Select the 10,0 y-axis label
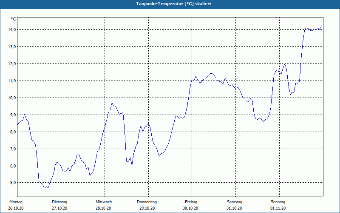The width and height of the screenshot is (340, 213). click(12, 98)
